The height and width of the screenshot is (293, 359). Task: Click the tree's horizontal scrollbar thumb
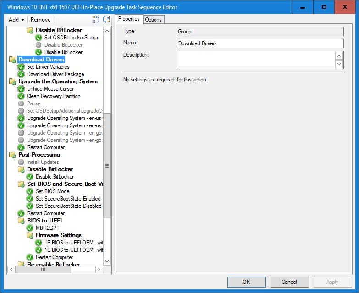[44, 270]
